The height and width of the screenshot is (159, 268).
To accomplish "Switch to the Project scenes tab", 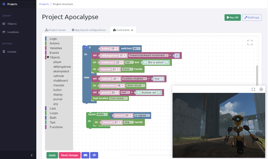I will click(55, 30).
